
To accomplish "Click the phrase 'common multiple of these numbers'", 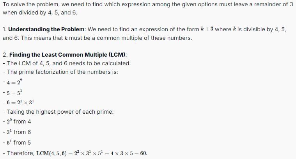I will click(144, 38).
